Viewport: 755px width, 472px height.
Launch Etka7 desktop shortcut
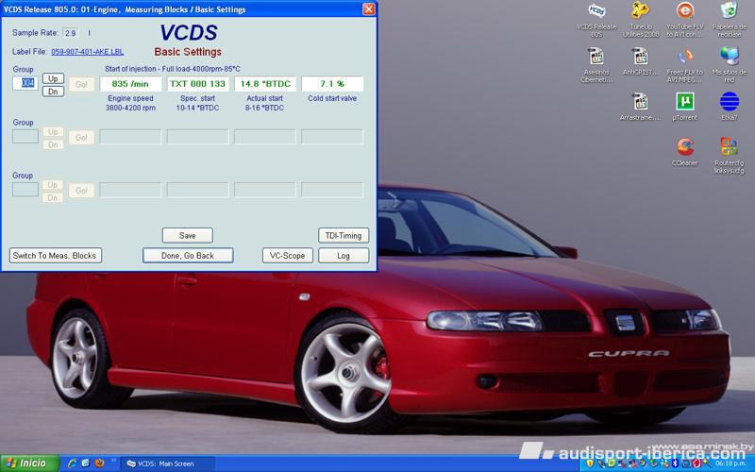pos(729,107)
